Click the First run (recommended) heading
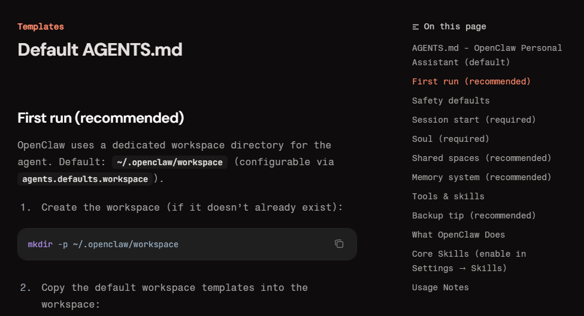 coord(101,118)
